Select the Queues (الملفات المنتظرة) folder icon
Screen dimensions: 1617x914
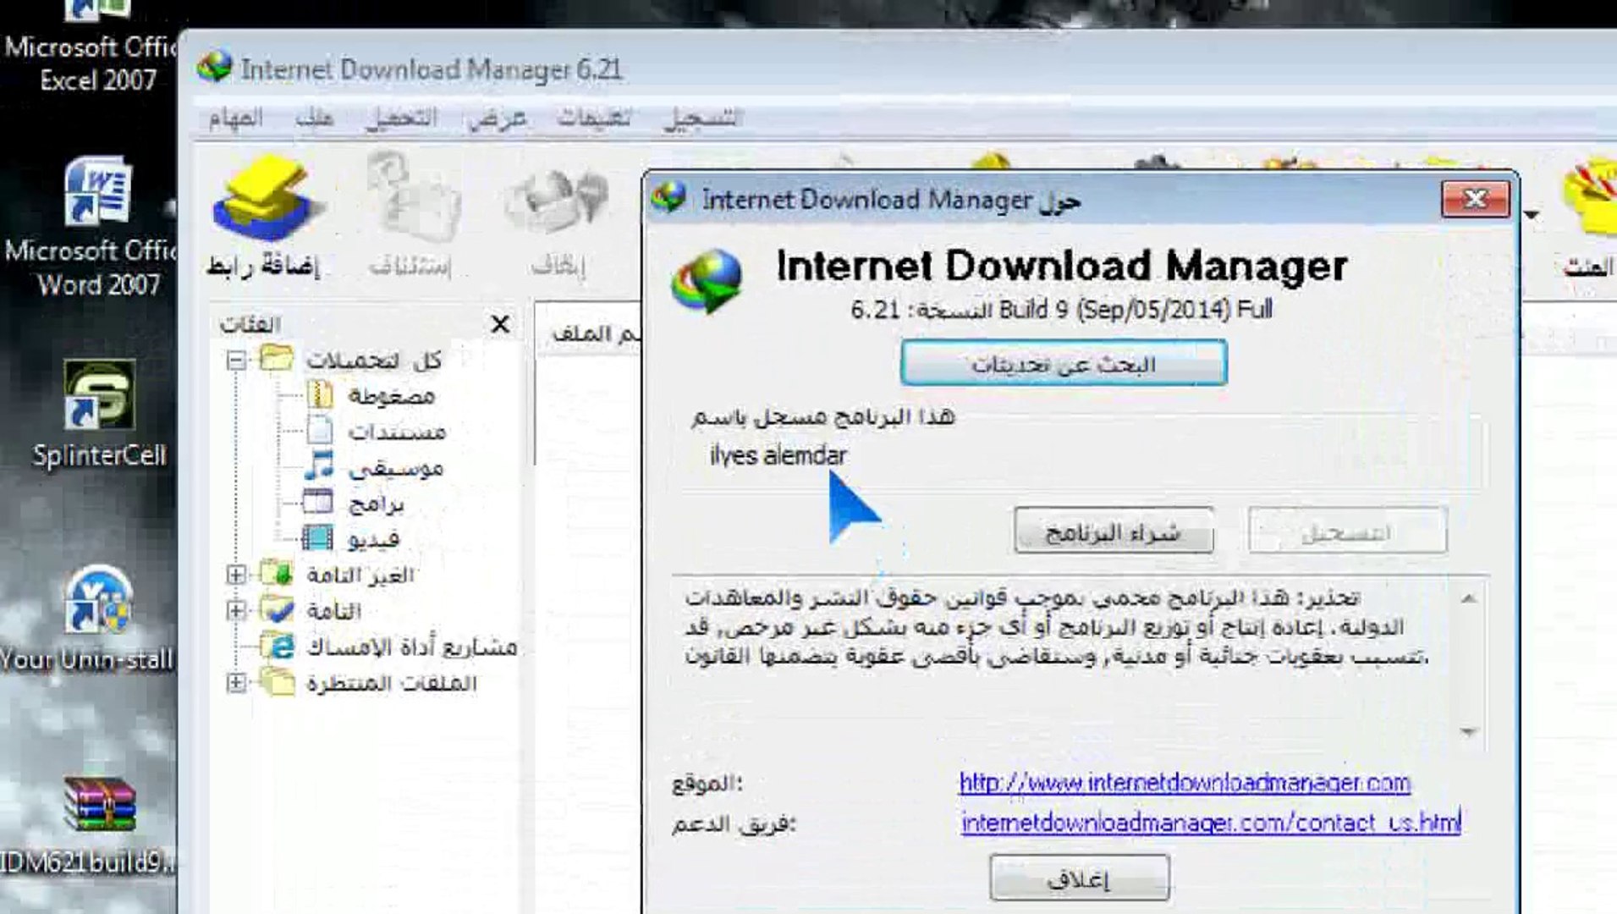click(277, 682)
